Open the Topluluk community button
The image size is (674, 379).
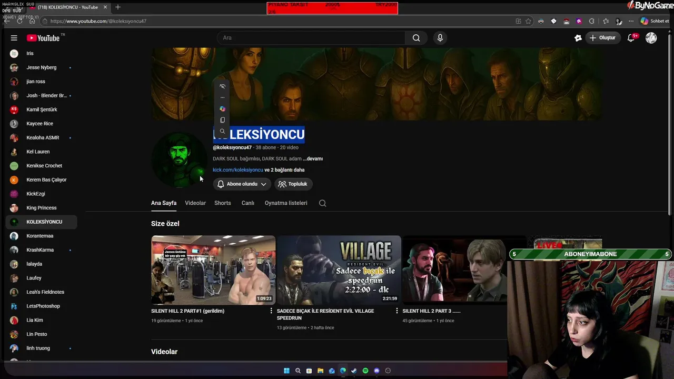[293, 184]
